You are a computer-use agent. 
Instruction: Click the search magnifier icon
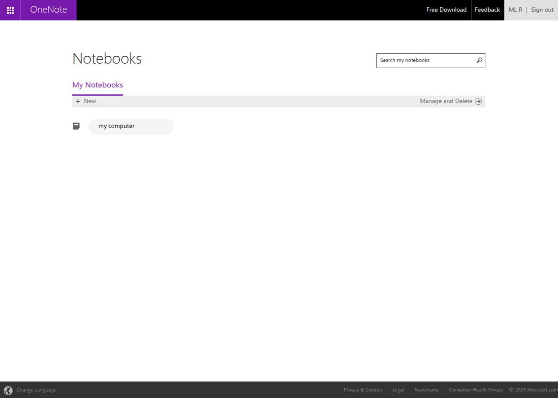pyautogui.click(x=479, y=60)
